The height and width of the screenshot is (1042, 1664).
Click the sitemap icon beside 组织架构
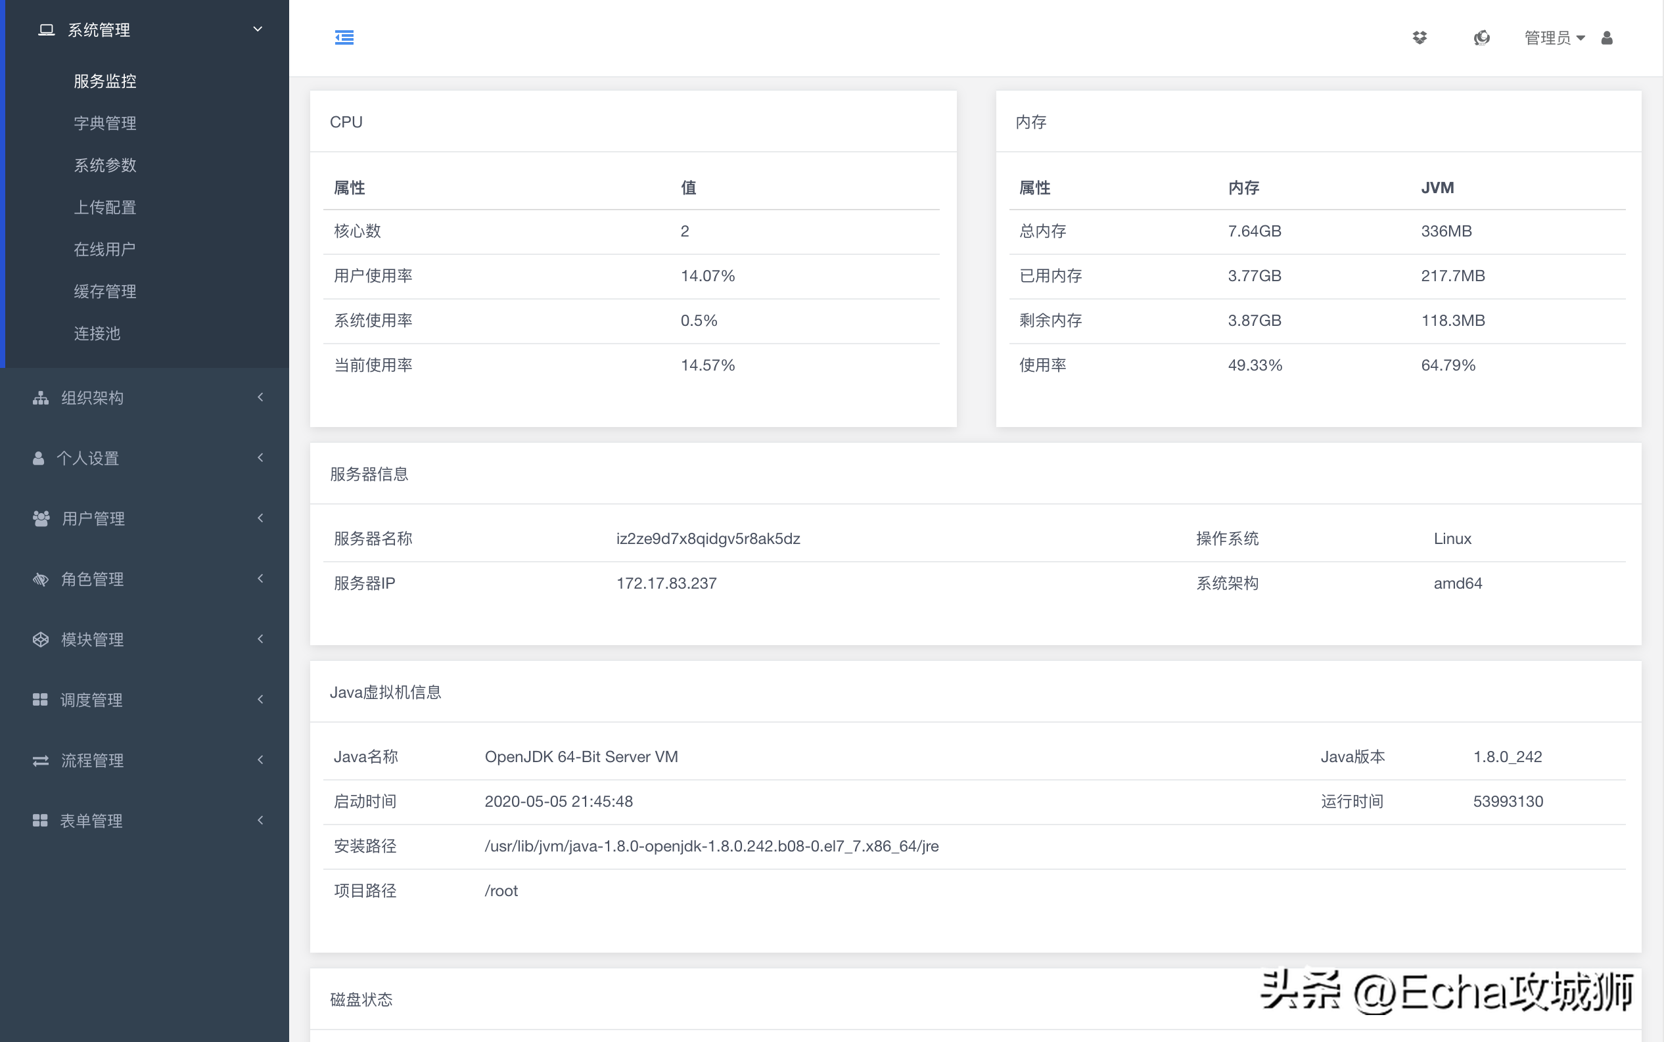pyautogui.click(x=41, y=397)
